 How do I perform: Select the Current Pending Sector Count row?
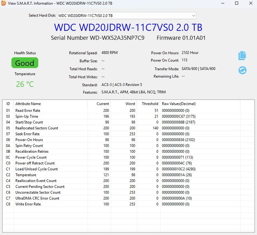pyautogui.click(x=128, y=187)
